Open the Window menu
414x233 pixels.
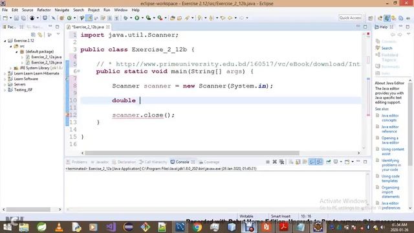[121, 10]
